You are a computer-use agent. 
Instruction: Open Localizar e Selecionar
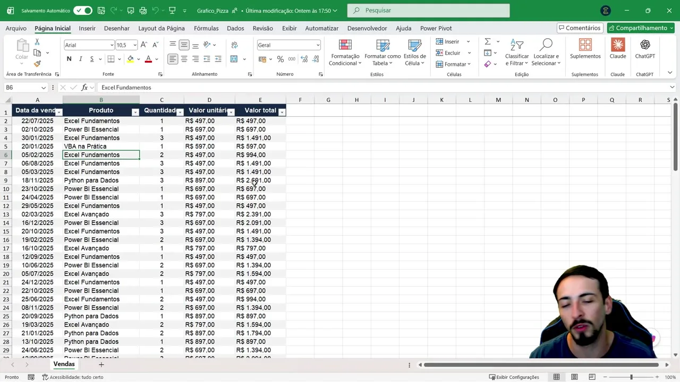546,53
